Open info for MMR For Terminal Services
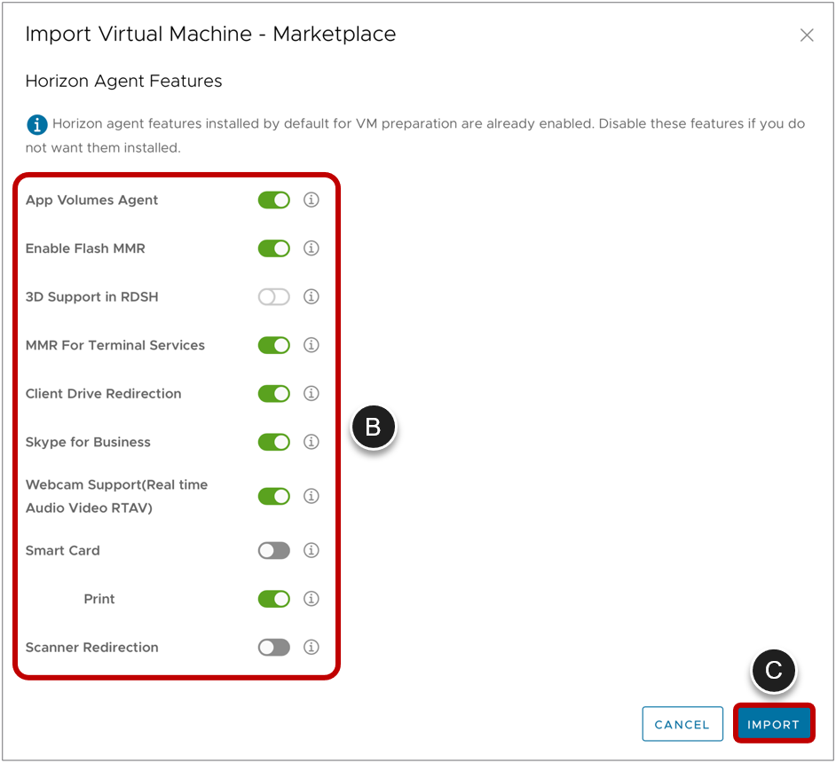Viewport: 836px width, 763px height. coord(311,345)
